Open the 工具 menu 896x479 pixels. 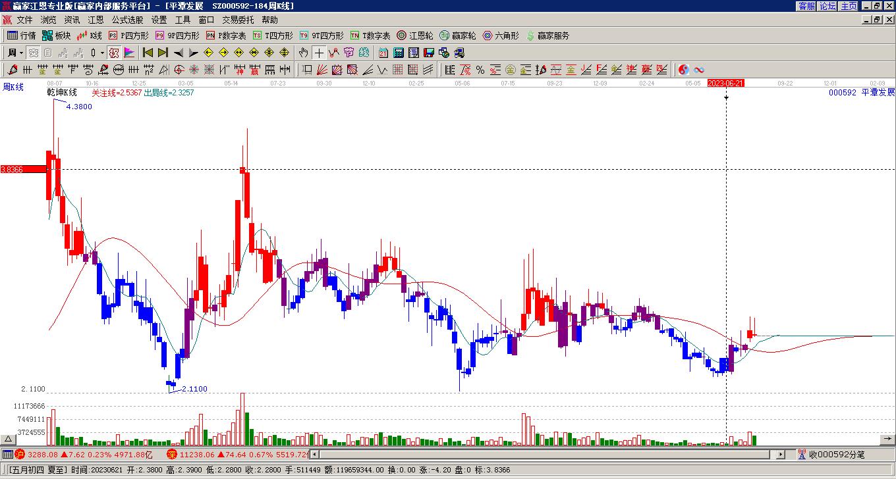pos(182,20)
